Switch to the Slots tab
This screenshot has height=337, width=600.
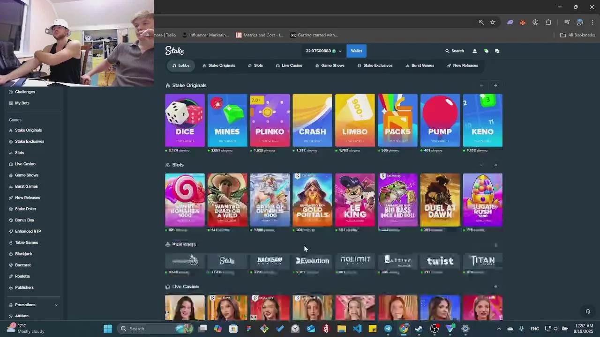tap(255, 66)
